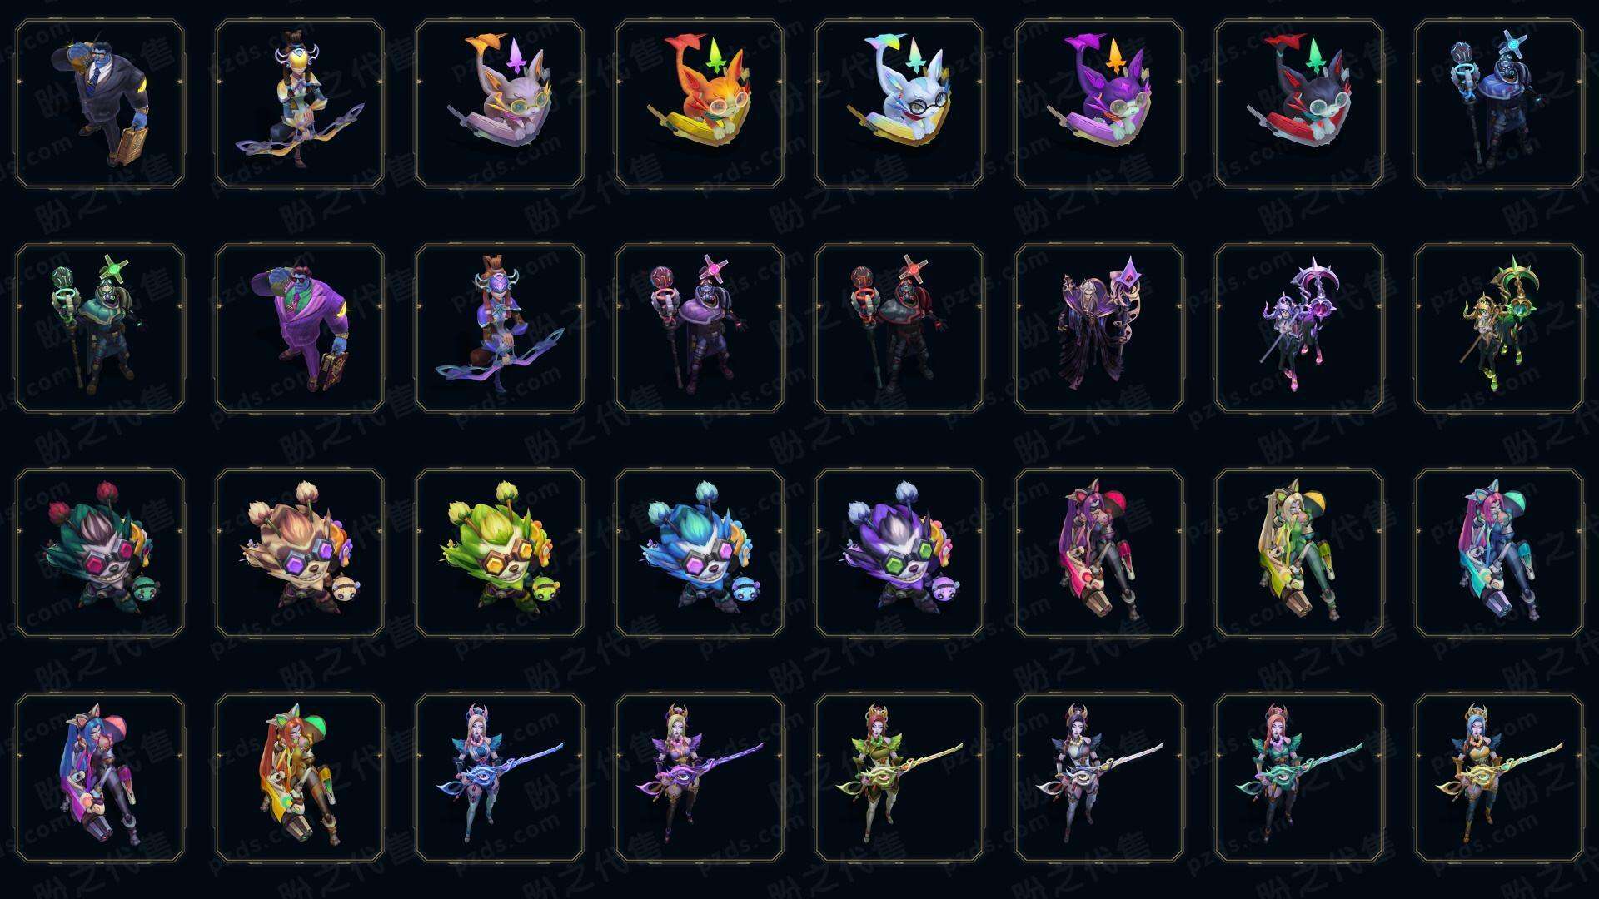The height and width of the screenshot is (899, 1599).
Task: Pick the green plague doctor skin
Action: pos(100,329)
